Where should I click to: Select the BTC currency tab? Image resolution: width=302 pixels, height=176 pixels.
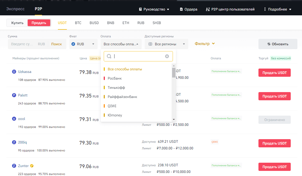(x=78, y=23)
